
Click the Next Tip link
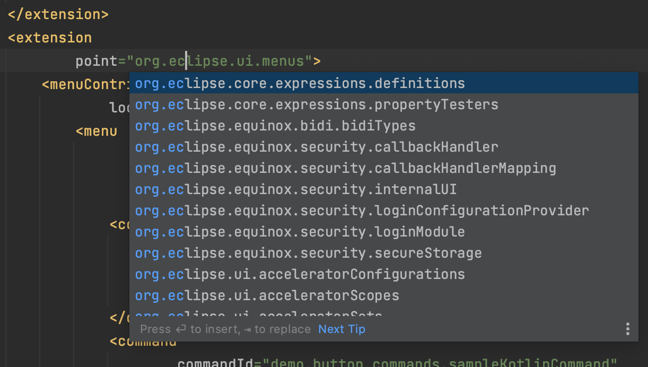tap(341, 329)
